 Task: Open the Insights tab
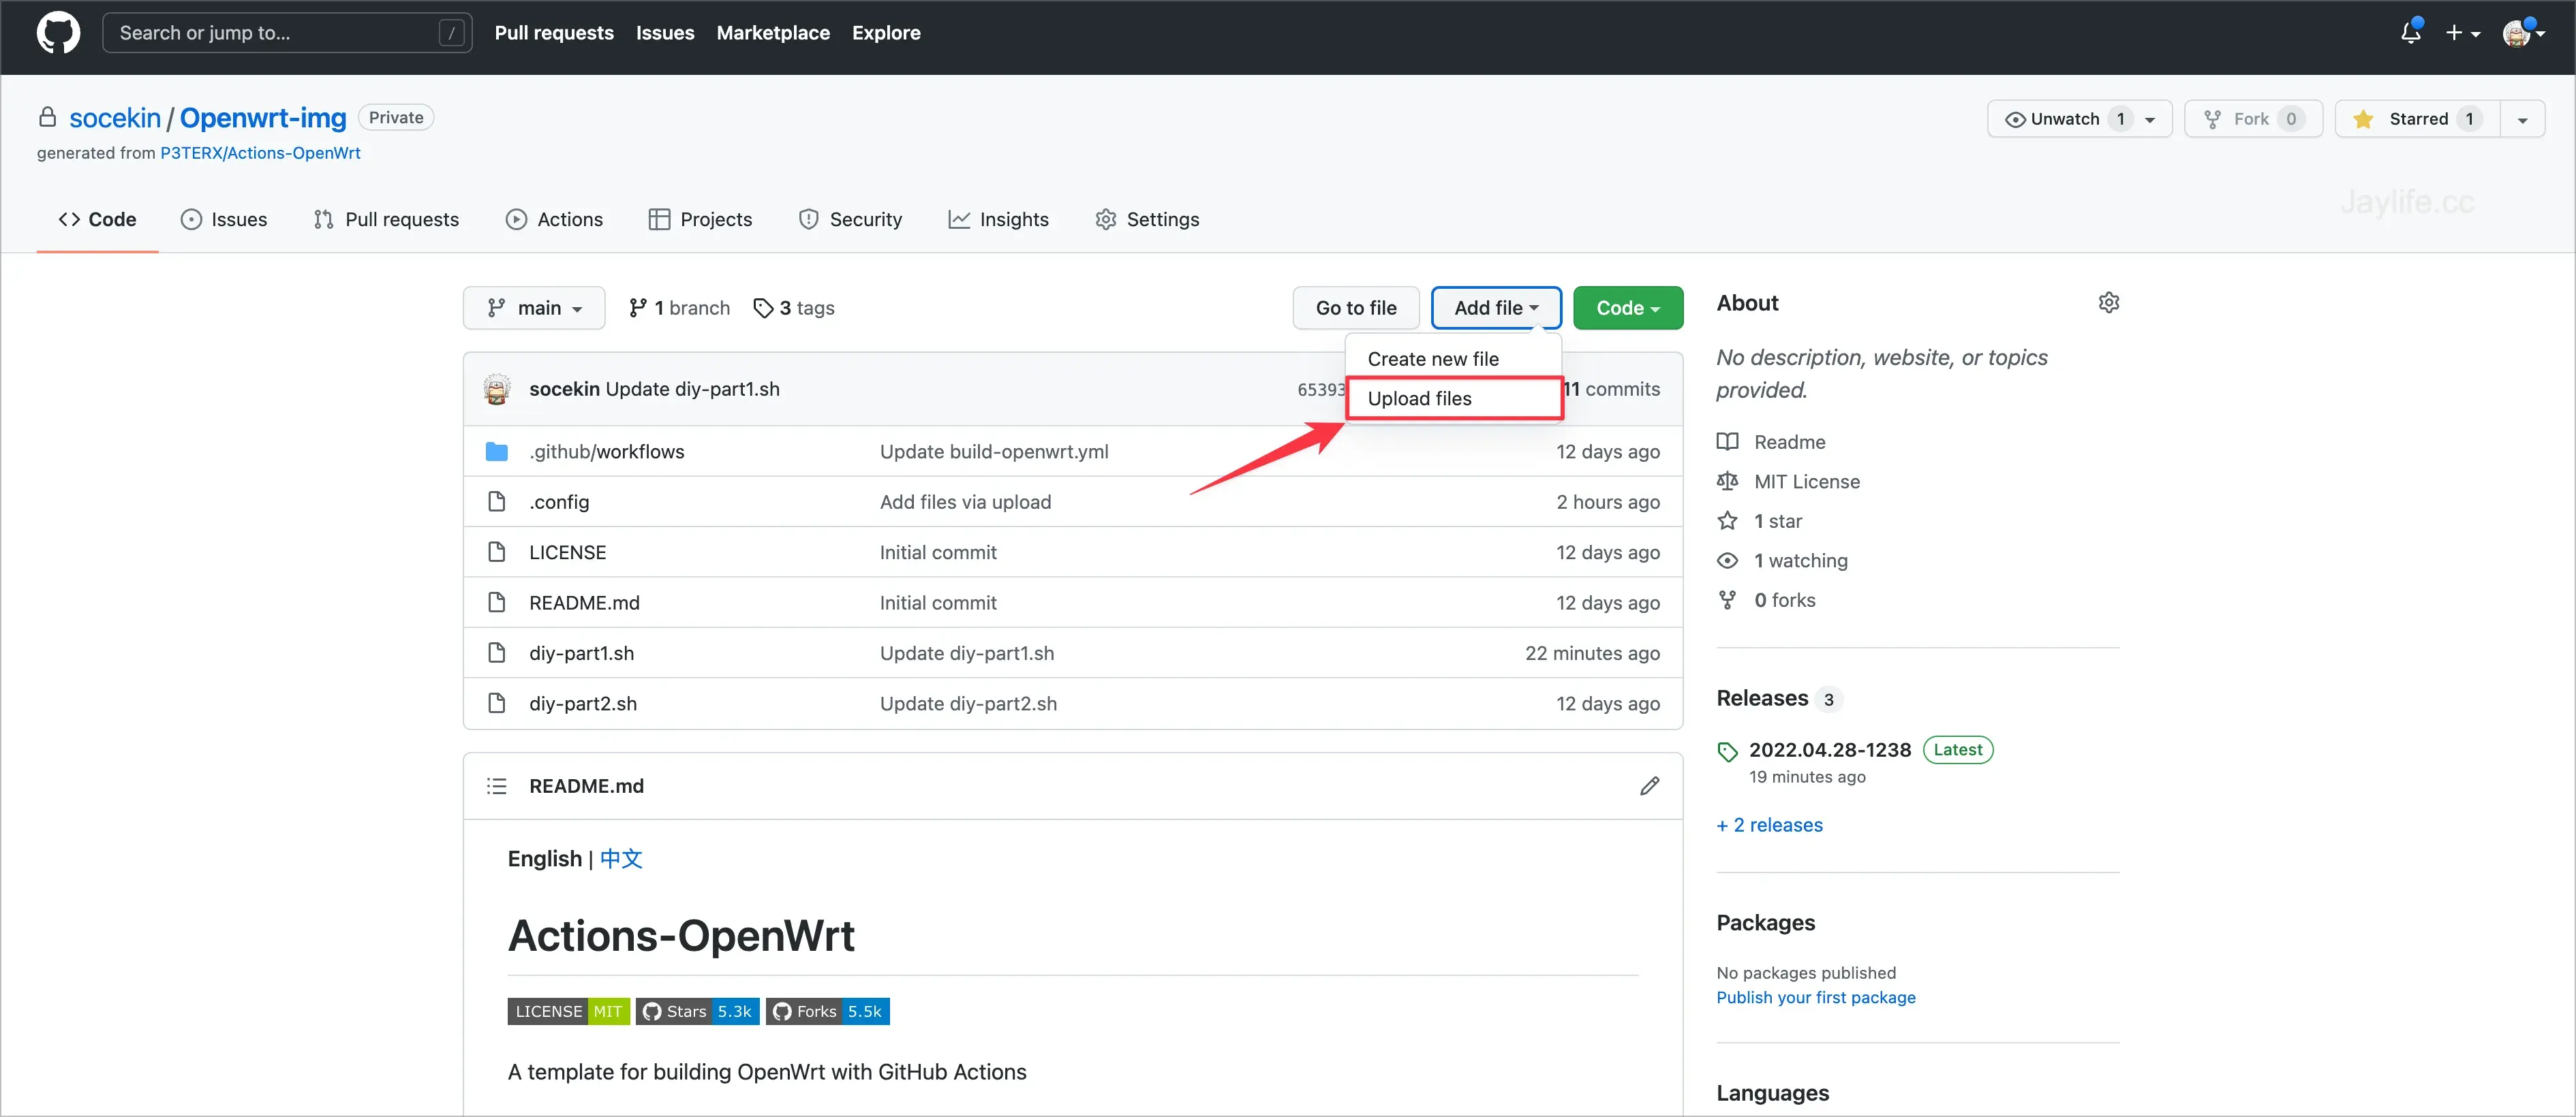point(998,219)
